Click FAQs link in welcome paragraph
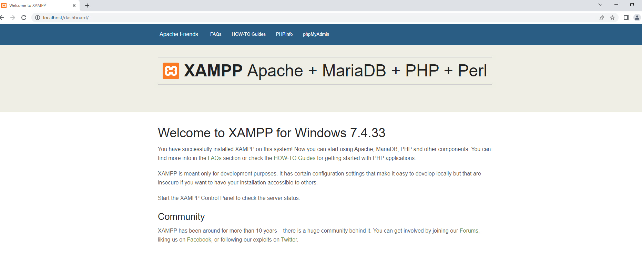642x267 pixels. click(x=215, y=158)
